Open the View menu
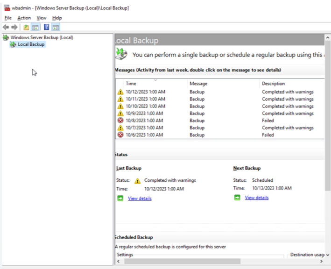Image resolution: width=331 pixels, height=269 pixels. [42, 18]
